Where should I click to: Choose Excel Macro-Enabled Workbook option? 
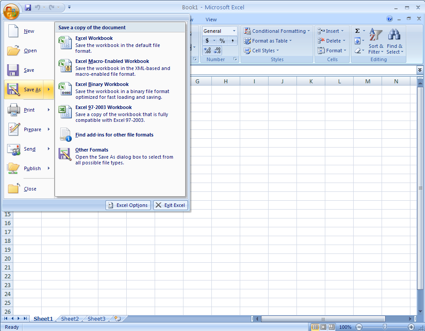pos(112,61)
